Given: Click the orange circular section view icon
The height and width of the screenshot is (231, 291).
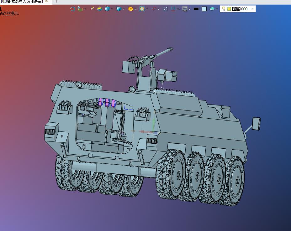Looking at the screenshot, I should tap(130, 9).
